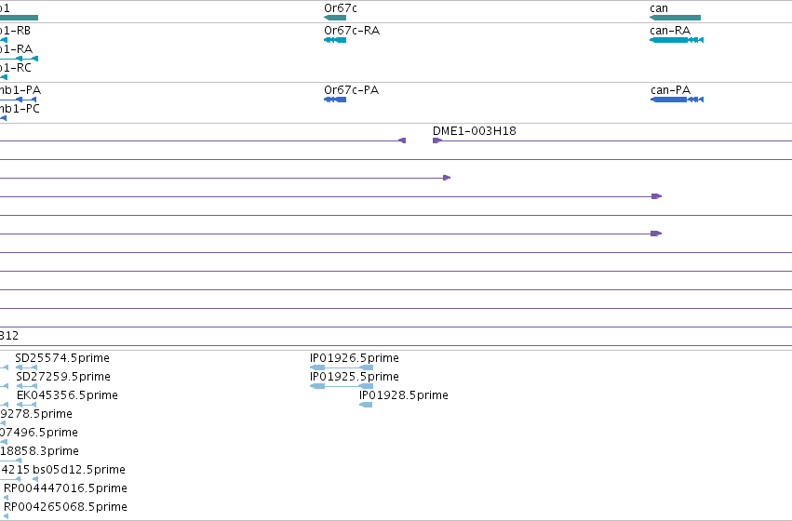Select the IP01926.5prime EST glyph
The image size is (792, 521).
point(342,367)
